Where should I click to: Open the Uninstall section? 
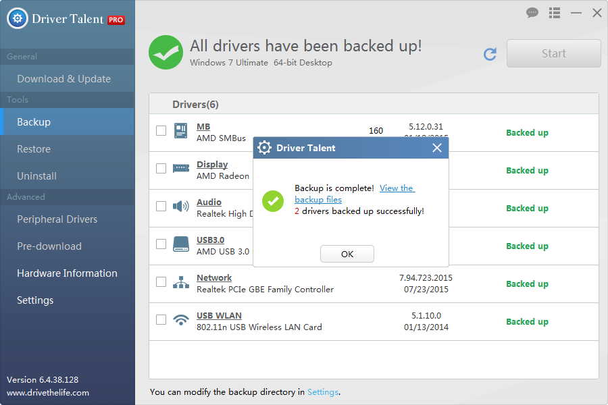(x=68, y=176)
